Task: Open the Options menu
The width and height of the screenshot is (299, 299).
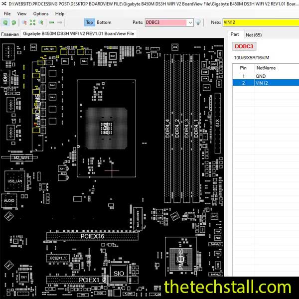Action: (41, 13)
